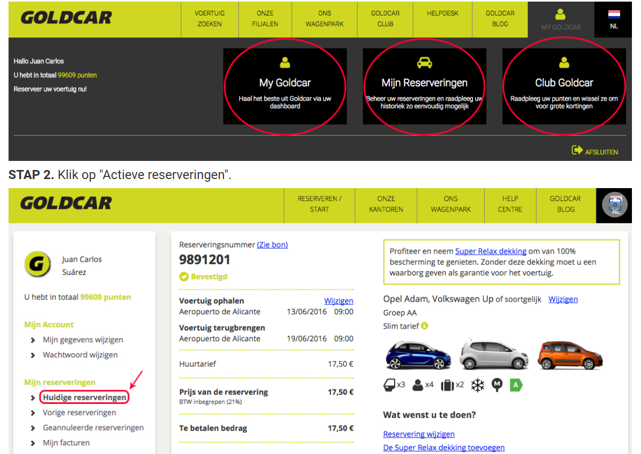Expand the chevron before Mijn facturen
Viewport: 641px width, 454px height.
[33, 443]
